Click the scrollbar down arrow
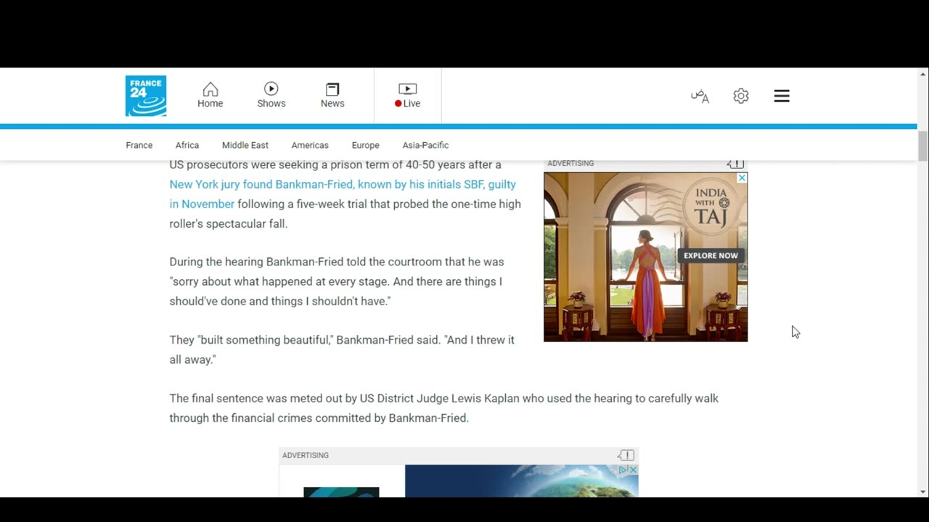The height and width of the screenshot is (522, 929). [923, 492]
